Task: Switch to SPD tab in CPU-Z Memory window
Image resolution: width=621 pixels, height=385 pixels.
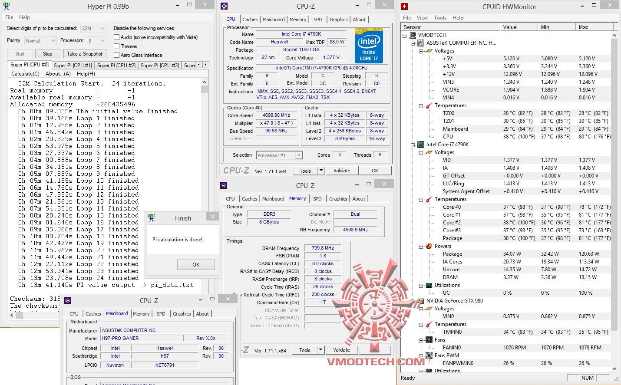Action: pos(317,199)
